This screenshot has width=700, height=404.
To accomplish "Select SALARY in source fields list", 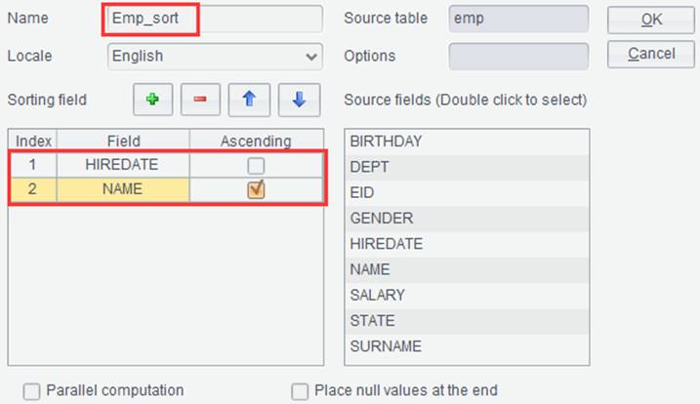I will (x=467, y=295).
